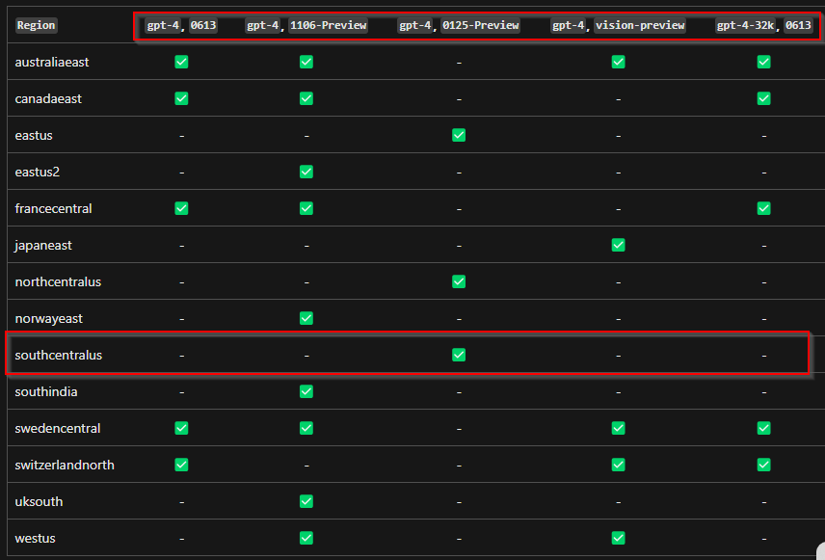Image resolution: width=825 pixels, height=560 pixels.
Task: Select swedencentral 1106-Preview checkmark
Action: (x=306, y=428)
